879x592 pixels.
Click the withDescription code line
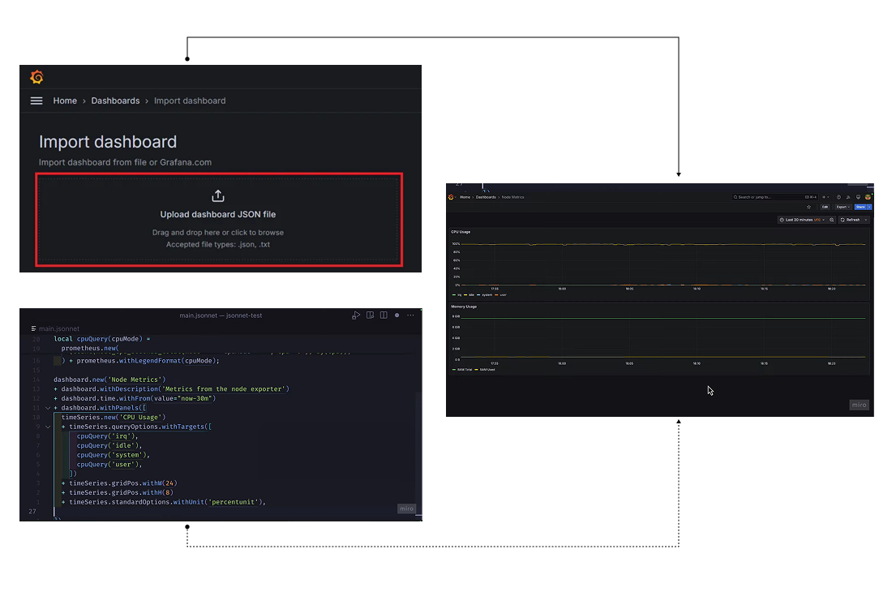[172, 389]
